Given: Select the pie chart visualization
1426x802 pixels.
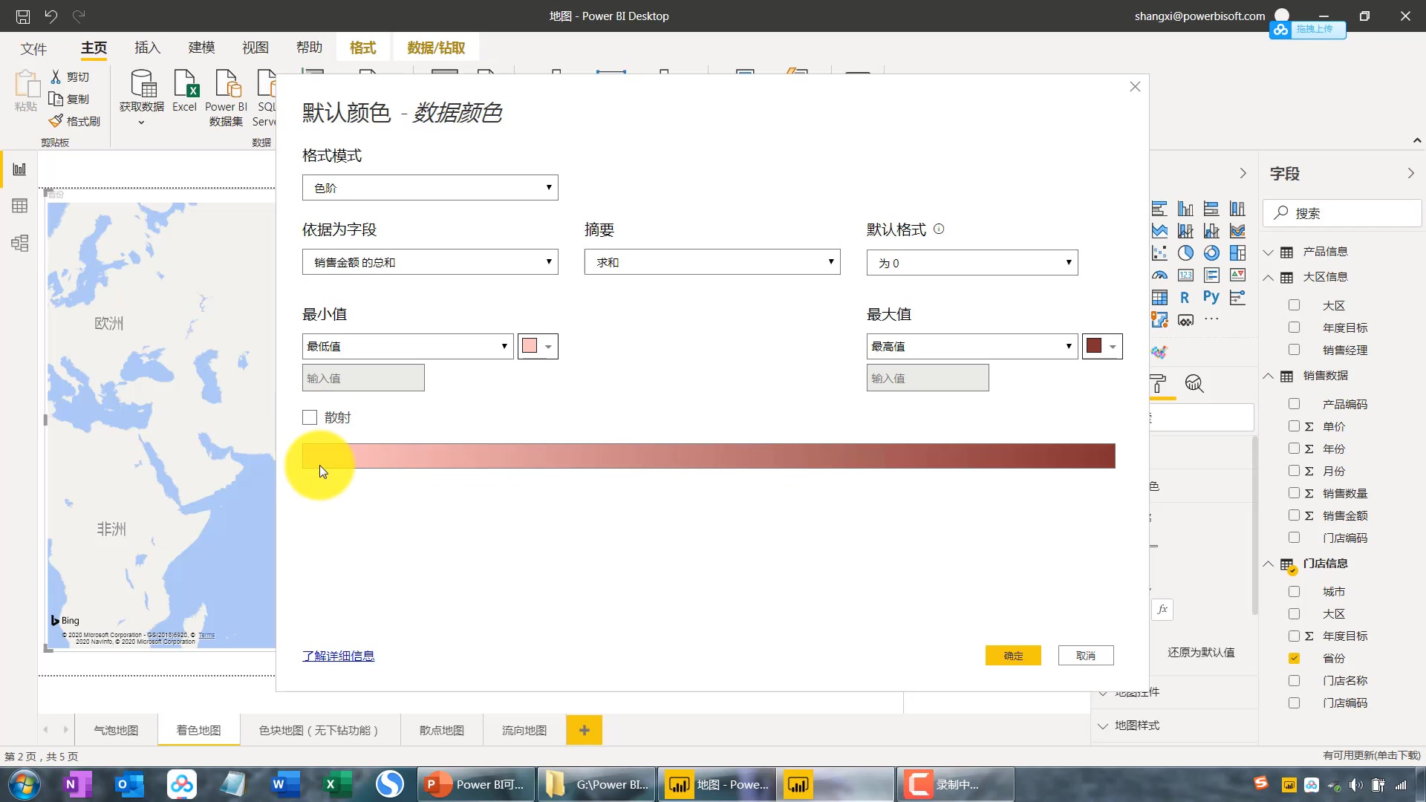Looking at the screenshot, I should (x=1185, y=252).
